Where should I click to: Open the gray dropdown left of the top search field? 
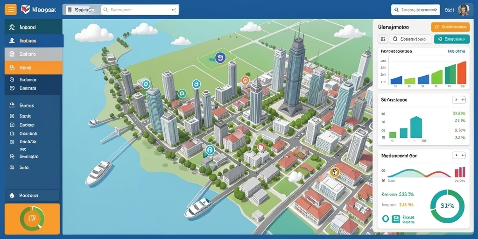point(81,10)
